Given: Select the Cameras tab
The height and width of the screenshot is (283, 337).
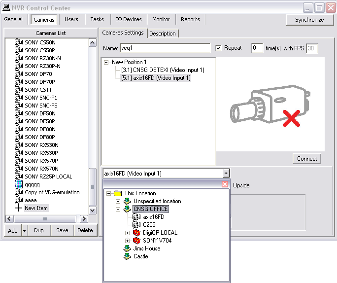Looking at the screenshot, I should pos(44,20).
